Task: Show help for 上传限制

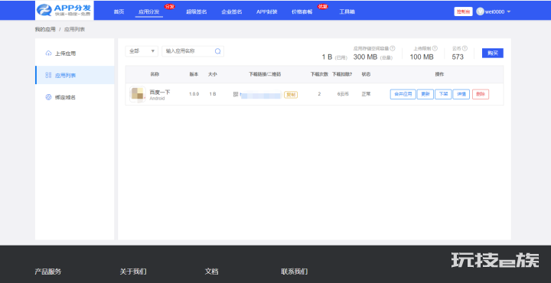Action: [435, 48]
